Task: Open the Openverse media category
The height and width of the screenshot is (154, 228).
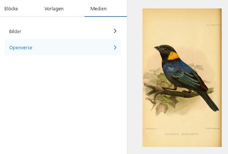Action: coord(63,47)
